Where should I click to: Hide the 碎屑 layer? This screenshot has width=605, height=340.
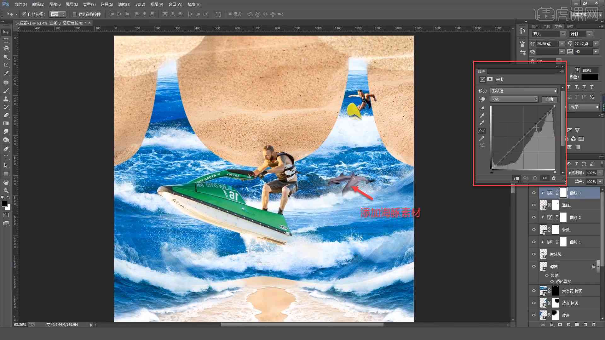coord(534,267)
